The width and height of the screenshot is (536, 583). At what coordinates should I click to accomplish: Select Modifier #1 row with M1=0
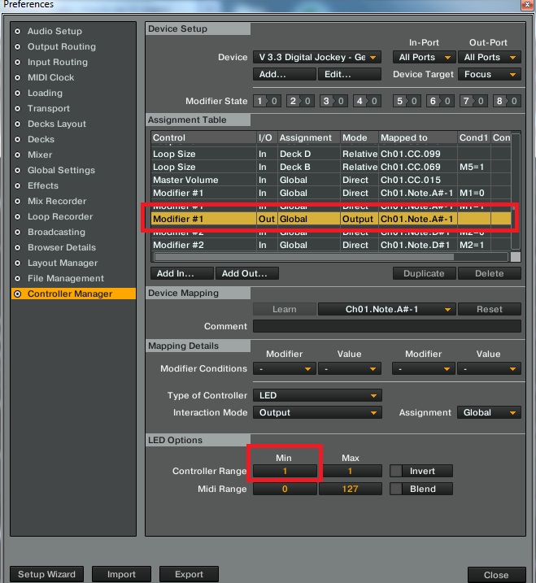click(x=331, y=193)
